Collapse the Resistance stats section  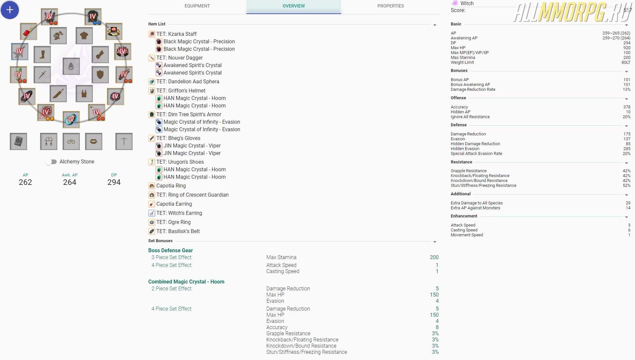pyautogui.click(x=626, y=163)
